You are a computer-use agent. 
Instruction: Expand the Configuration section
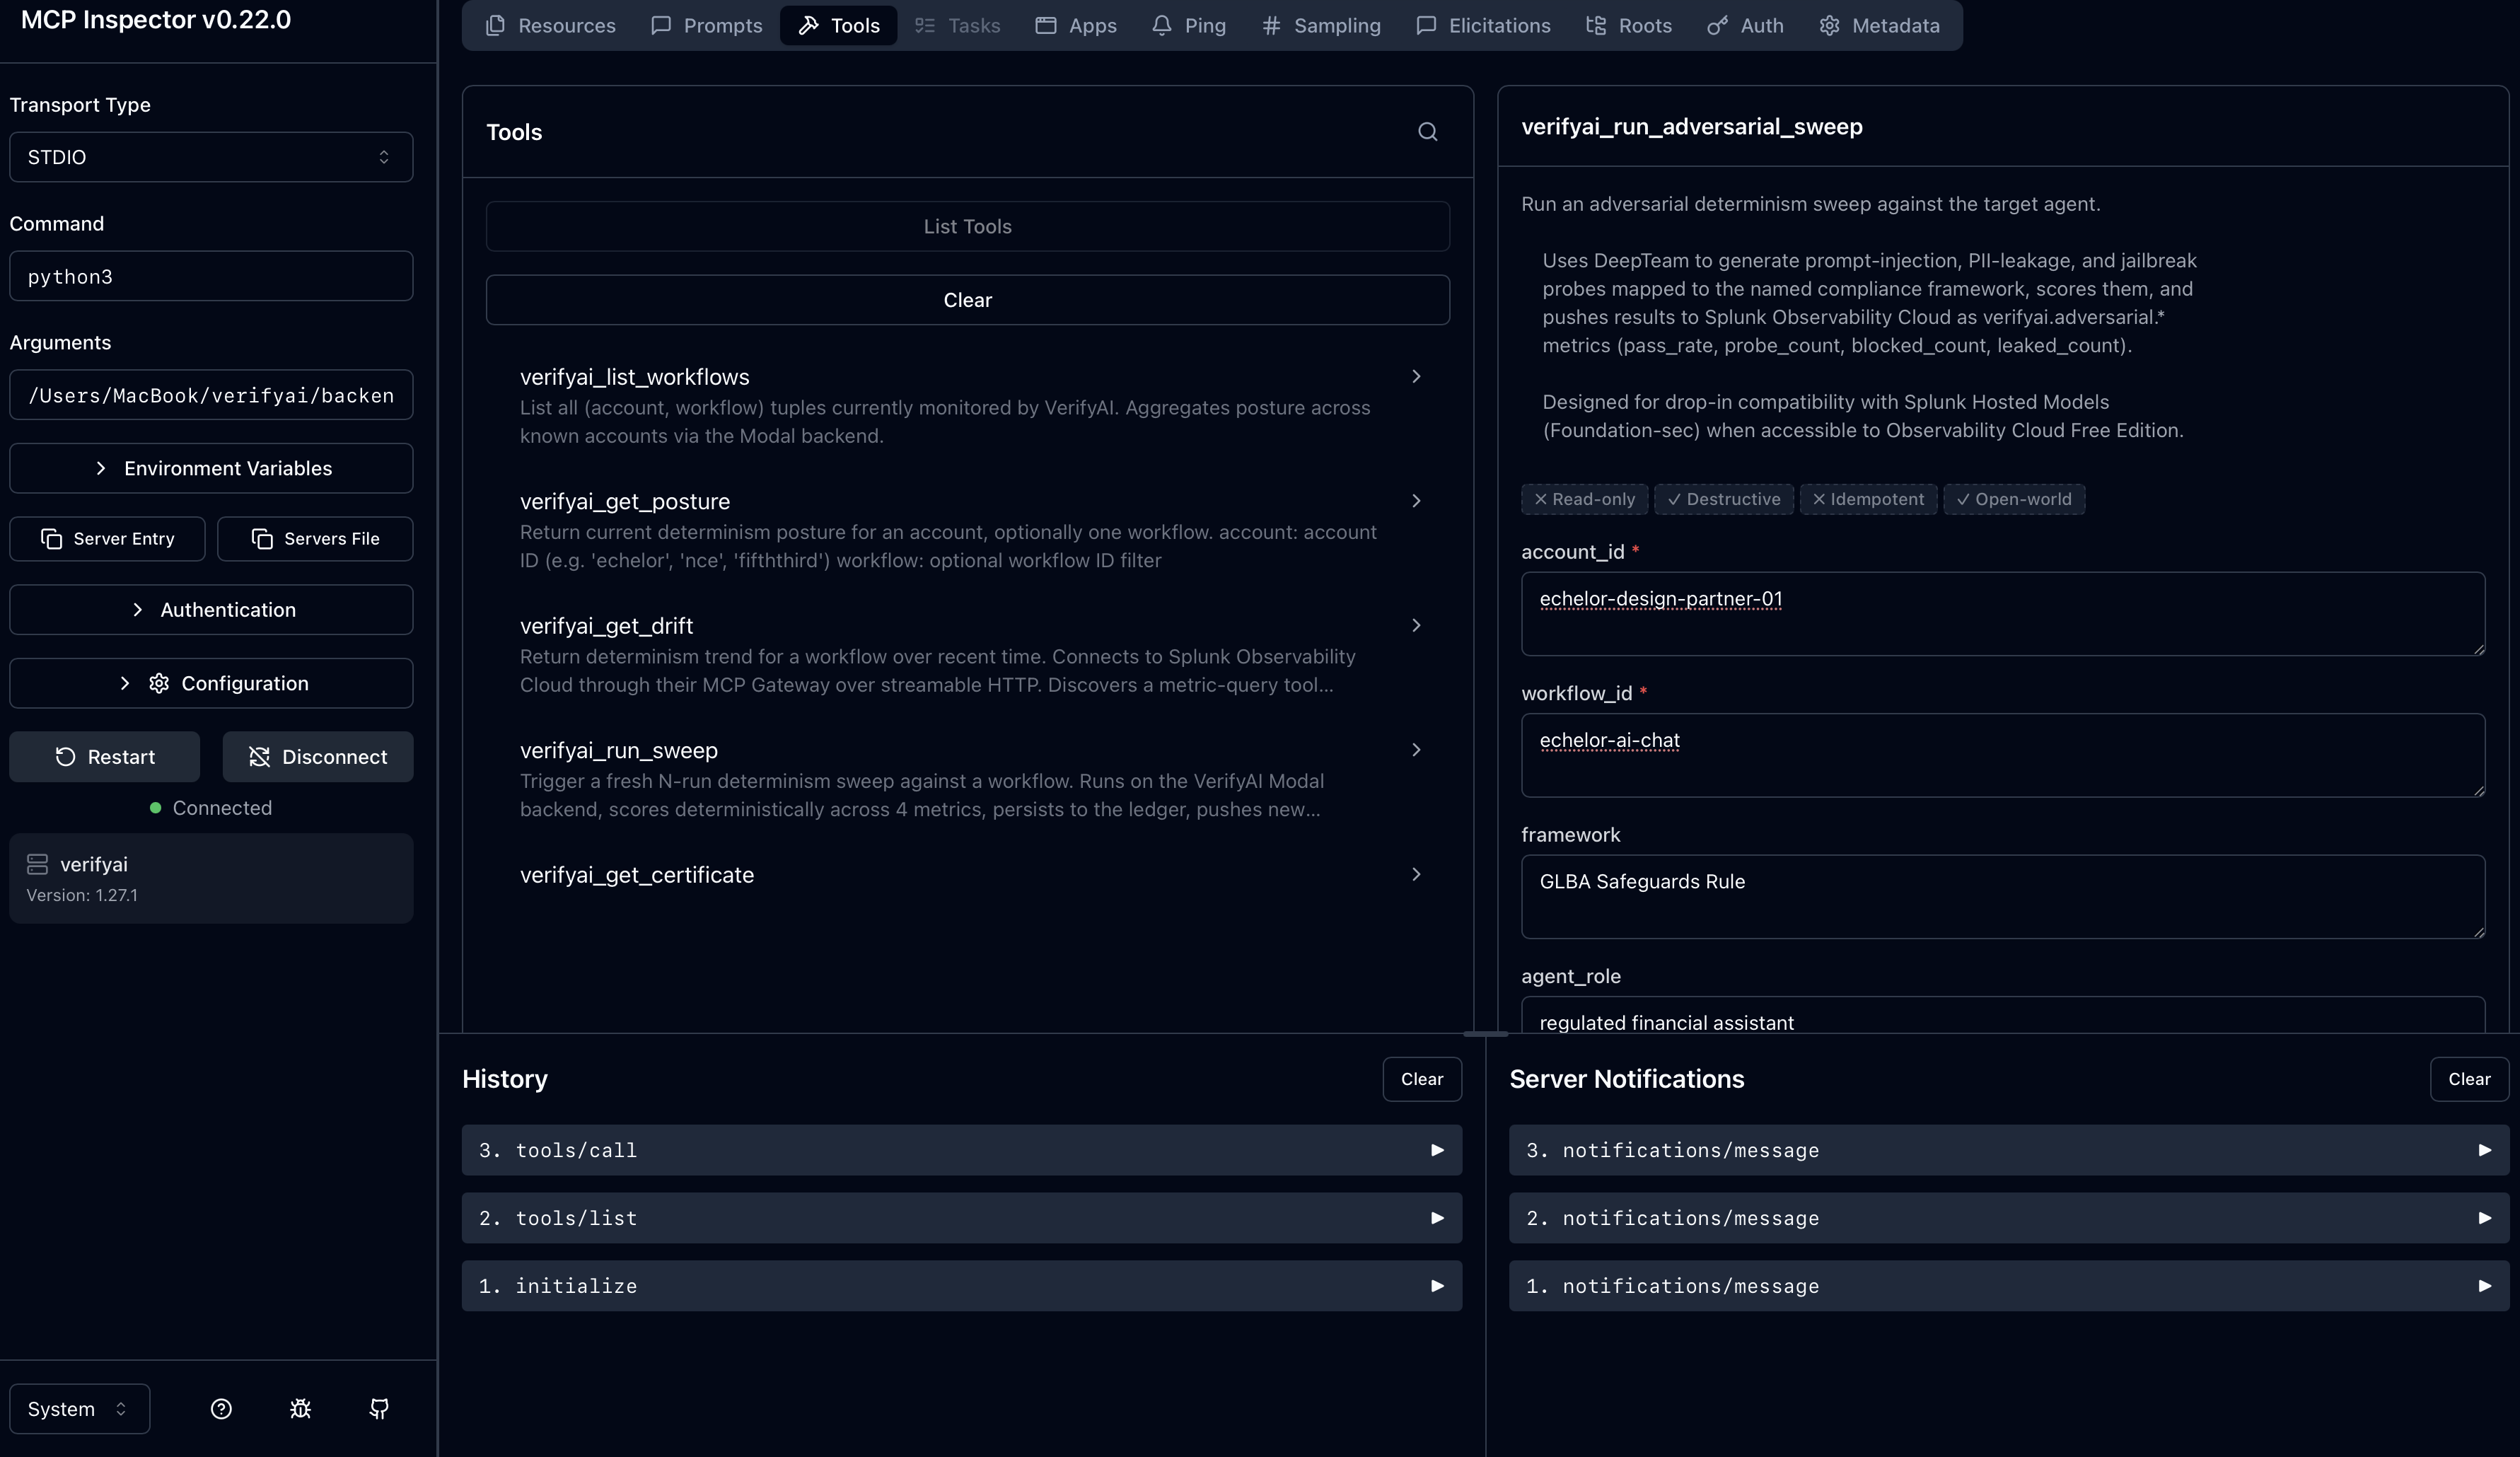click(211, 683)
